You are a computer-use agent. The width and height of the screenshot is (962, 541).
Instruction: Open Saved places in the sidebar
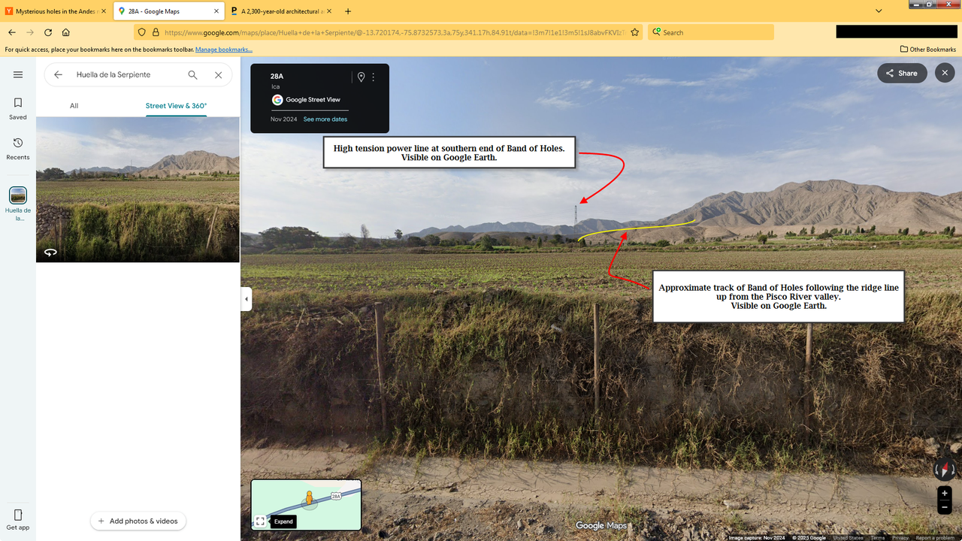(x=17, y=107)
